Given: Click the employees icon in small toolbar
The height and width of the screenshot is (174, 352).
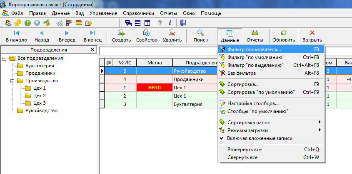Looking at the screenshot, I should pos(8,23).
